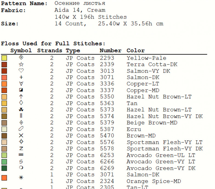Click the heart symbol for Salmon-VY DK
Screen dimensions: 215x189
21,71
